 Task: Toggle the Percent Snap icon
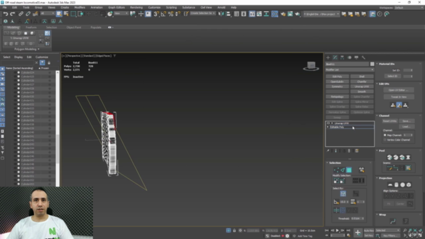(171, 14)
